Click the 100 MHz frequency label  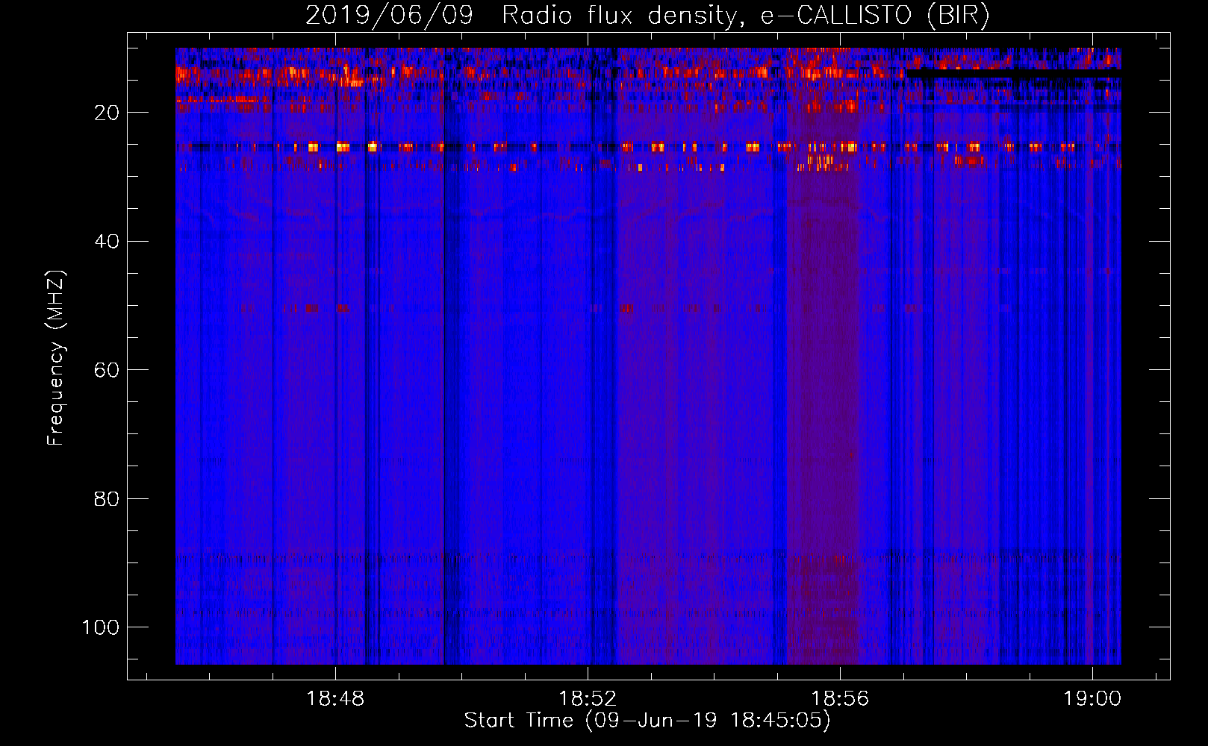(x=101, y=627)
